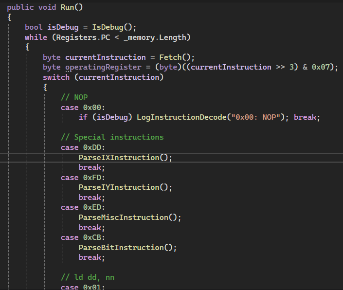Click the switch keyword
Screen dimensions: 343x290
(x=56, y=77)
